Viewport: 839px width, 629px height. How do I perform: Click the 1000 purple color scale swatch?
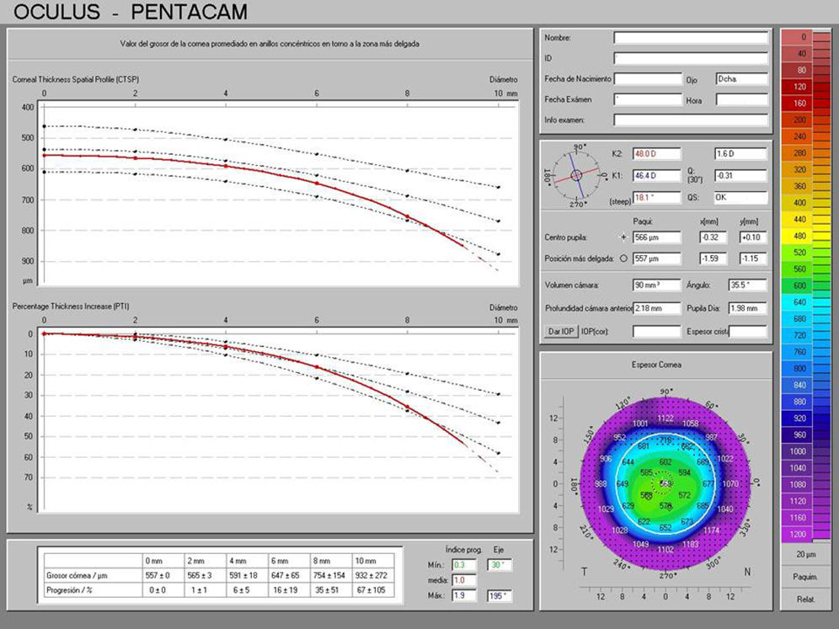click(805, 451)
